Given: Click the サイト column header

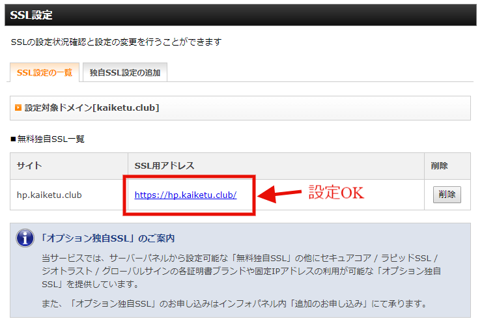Looking at the screenshot, I should click(x=69, y=166).
